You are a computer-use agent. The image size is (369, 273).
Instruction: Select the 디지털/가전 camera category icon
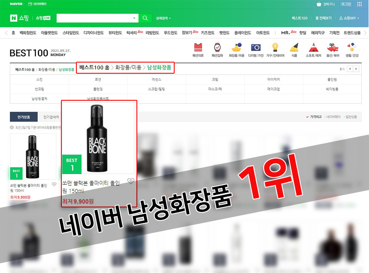(x=256, y=50)
